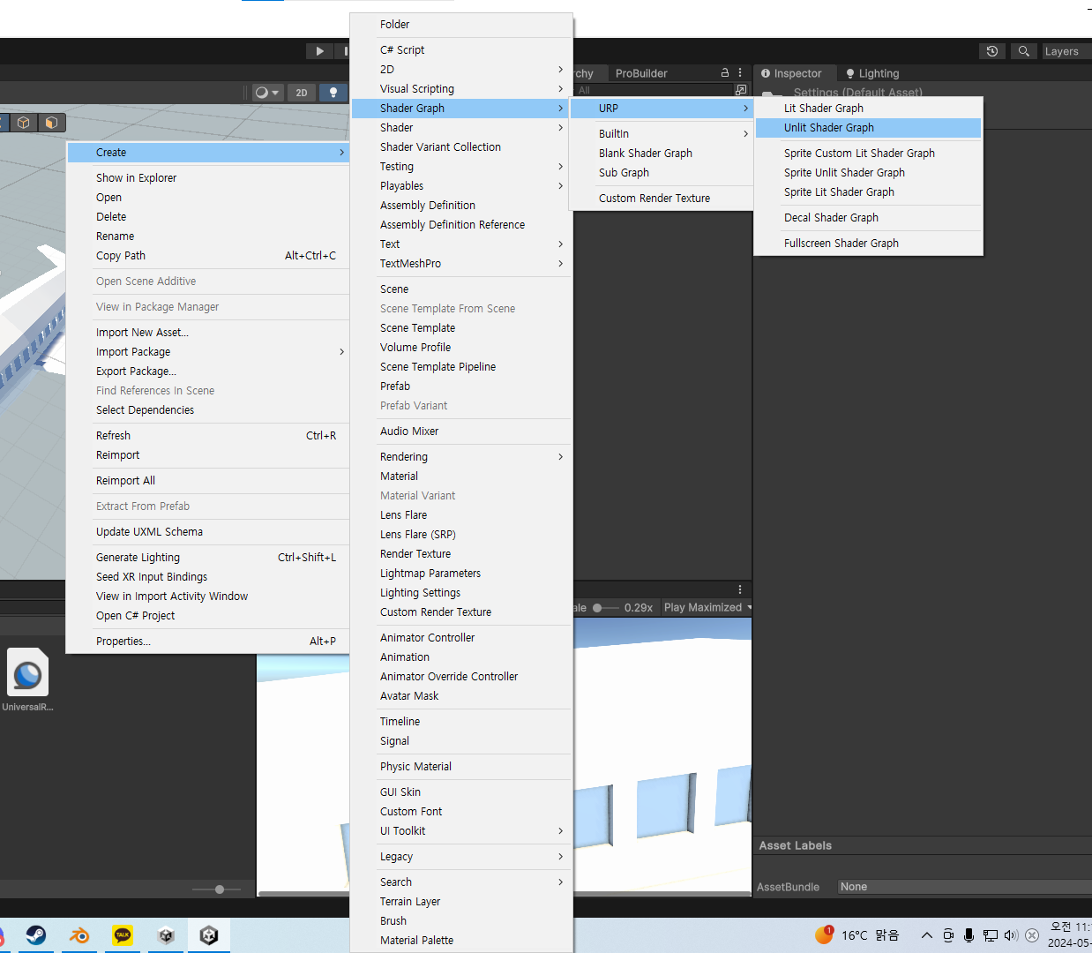Expand the TextMeshPro submenu
The height and width of the screenshot is (953, 1092).
461,264
